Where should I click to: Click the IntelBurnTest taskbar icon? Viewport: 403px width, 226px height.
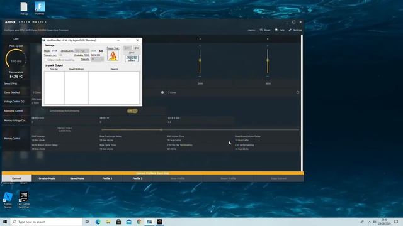149,222
